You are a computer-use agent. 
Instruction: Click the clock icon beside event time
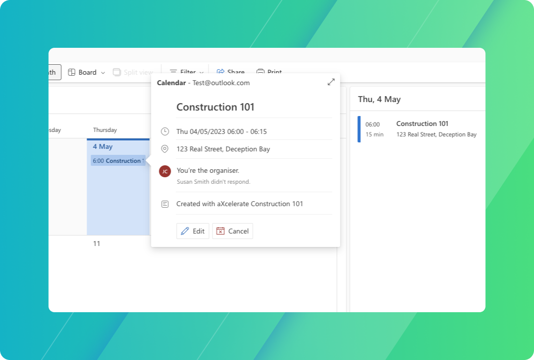point(165,131)
